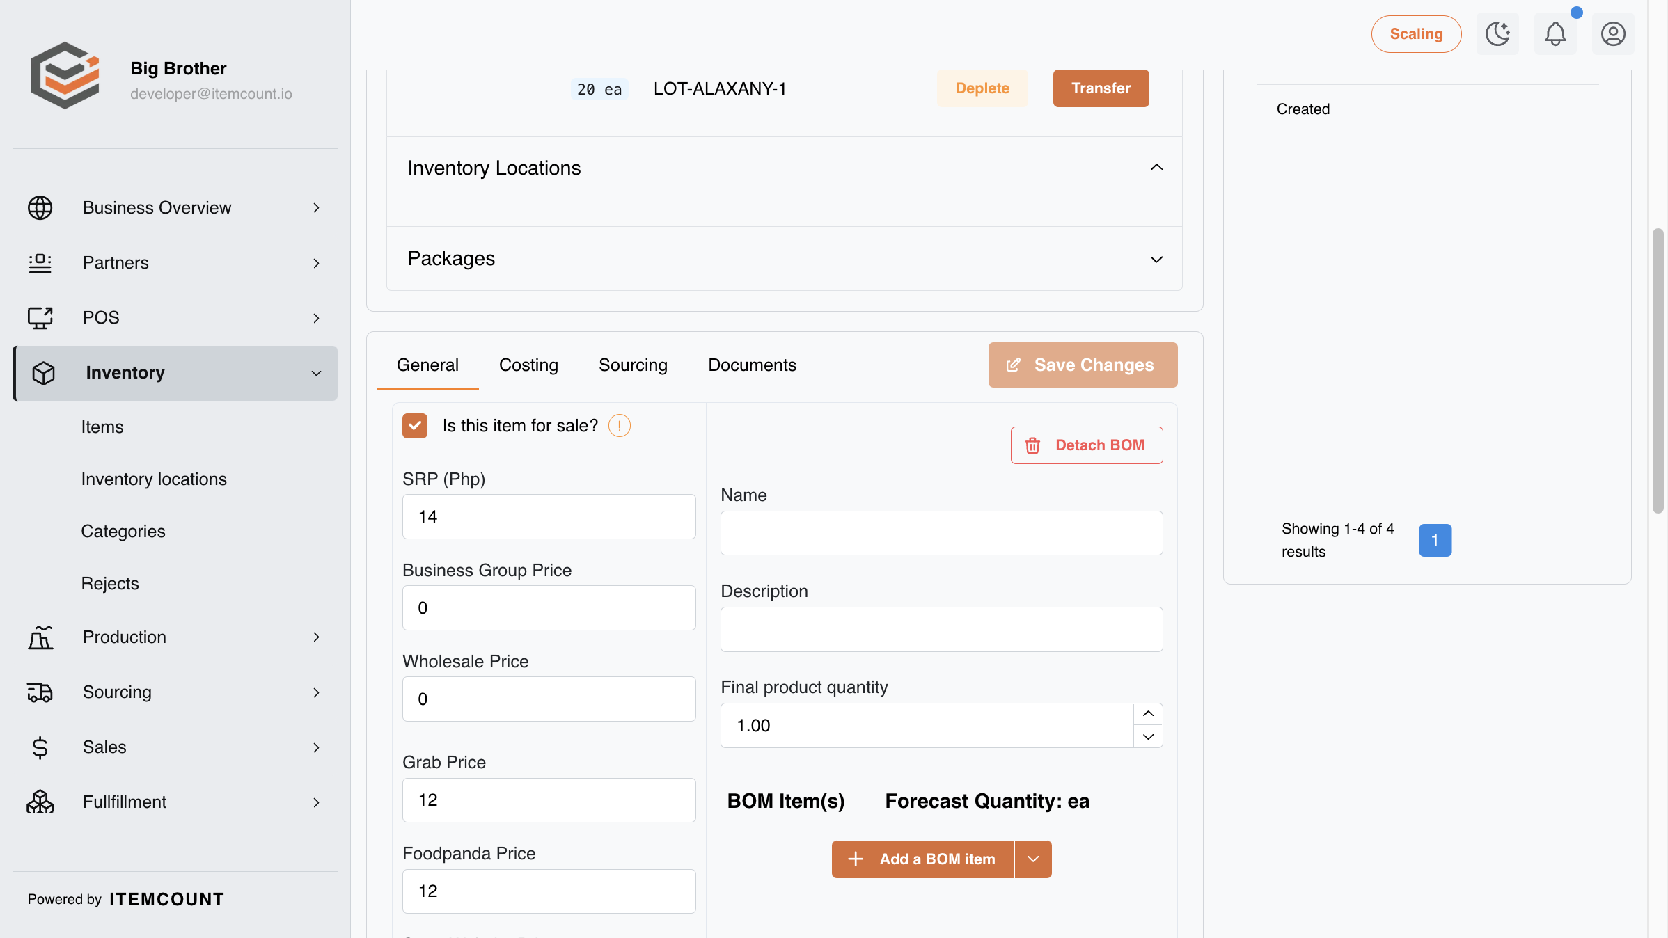Screen dimensions: 1668x938
Task: Expand the Business Overview chevron
Action: point(316,207)
